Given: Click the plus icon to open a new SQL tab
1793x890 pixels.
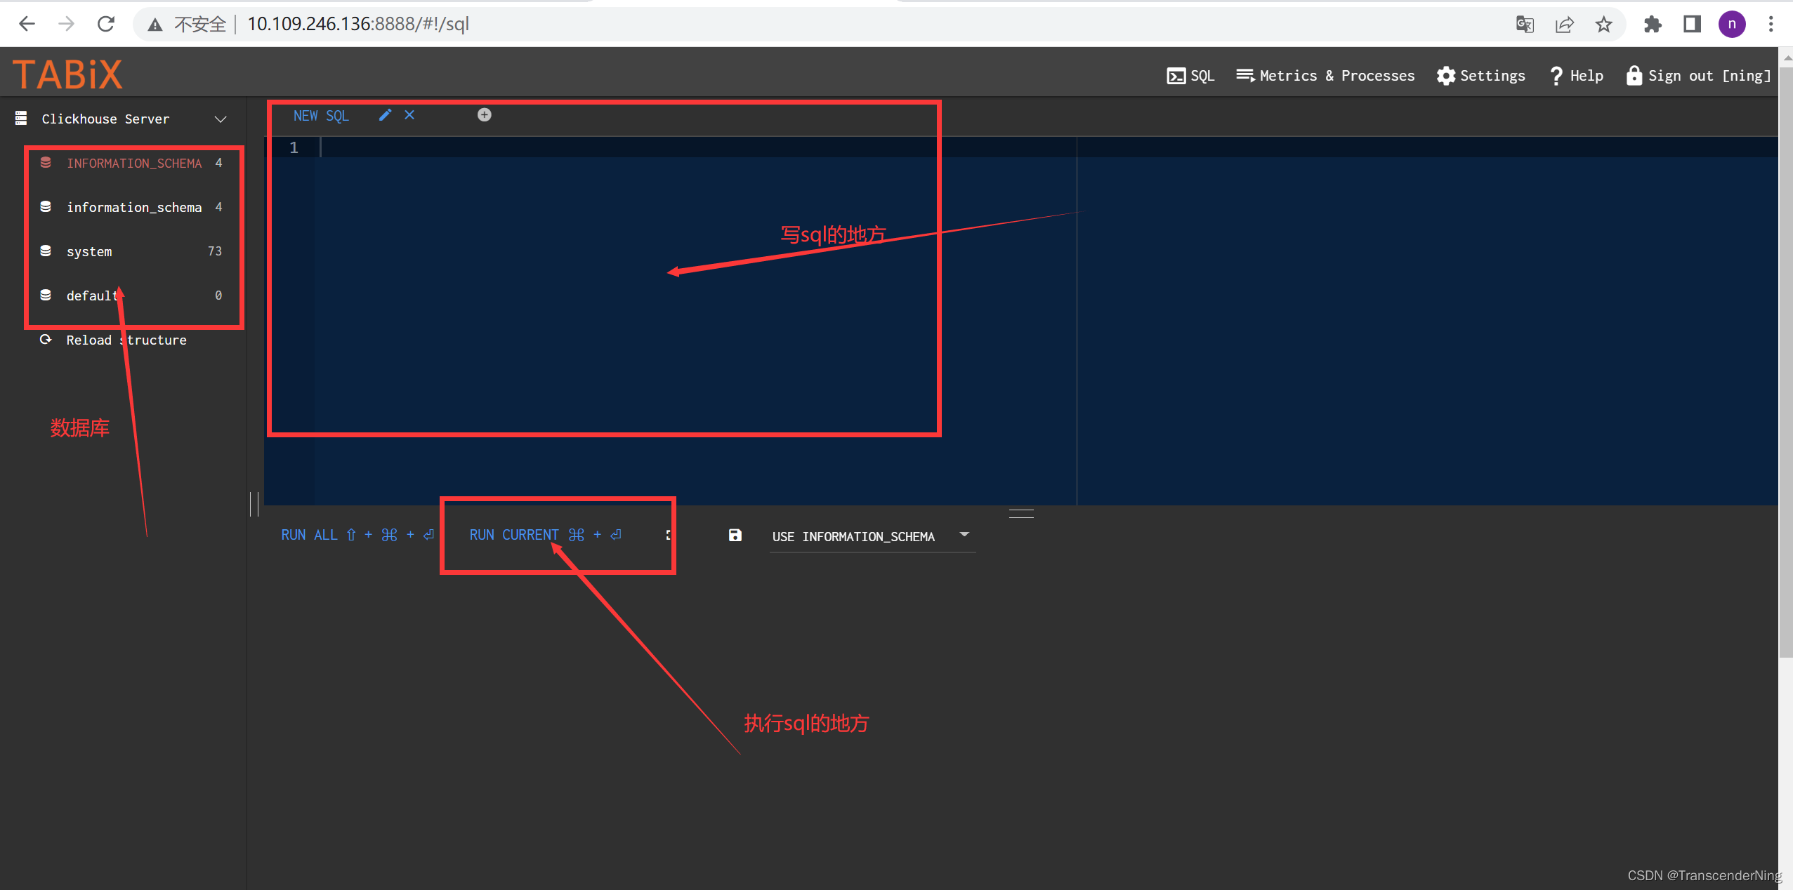Looking at the screenshot, I should click(x=484, y=114).
